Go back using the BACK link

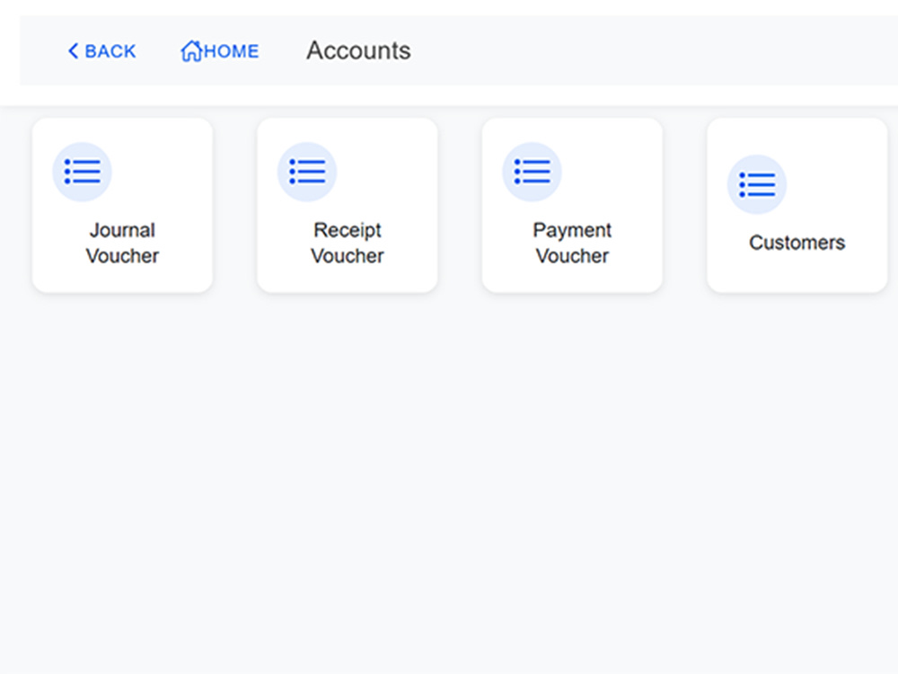[x=102, y=51]
